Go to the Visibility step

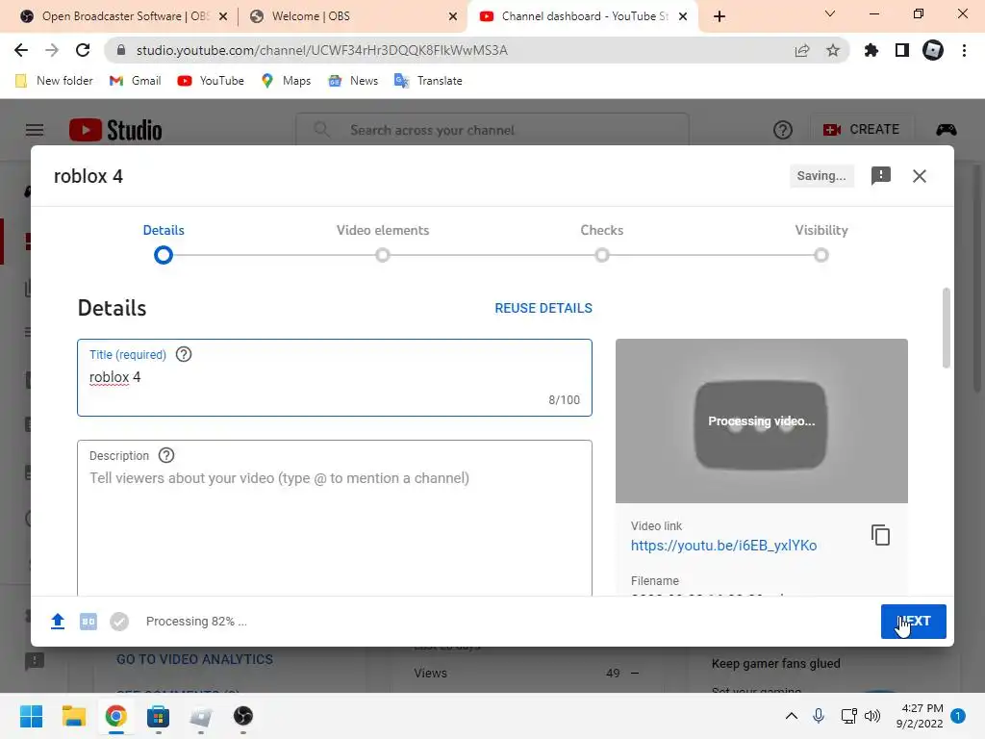[x=821, y=230]
